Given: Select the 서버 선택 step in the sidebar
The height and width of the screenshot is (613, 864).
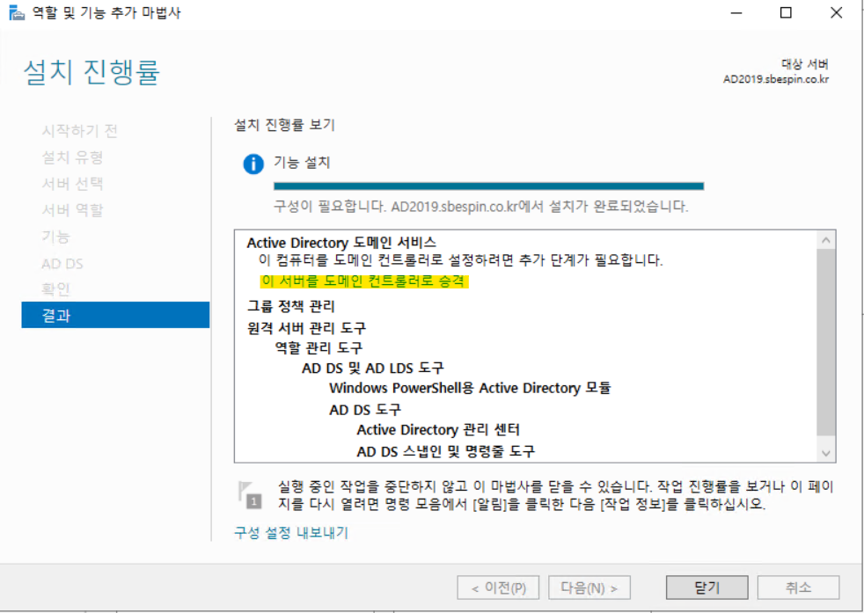Looking at the screenshot, I should click(x=72, y=184).
